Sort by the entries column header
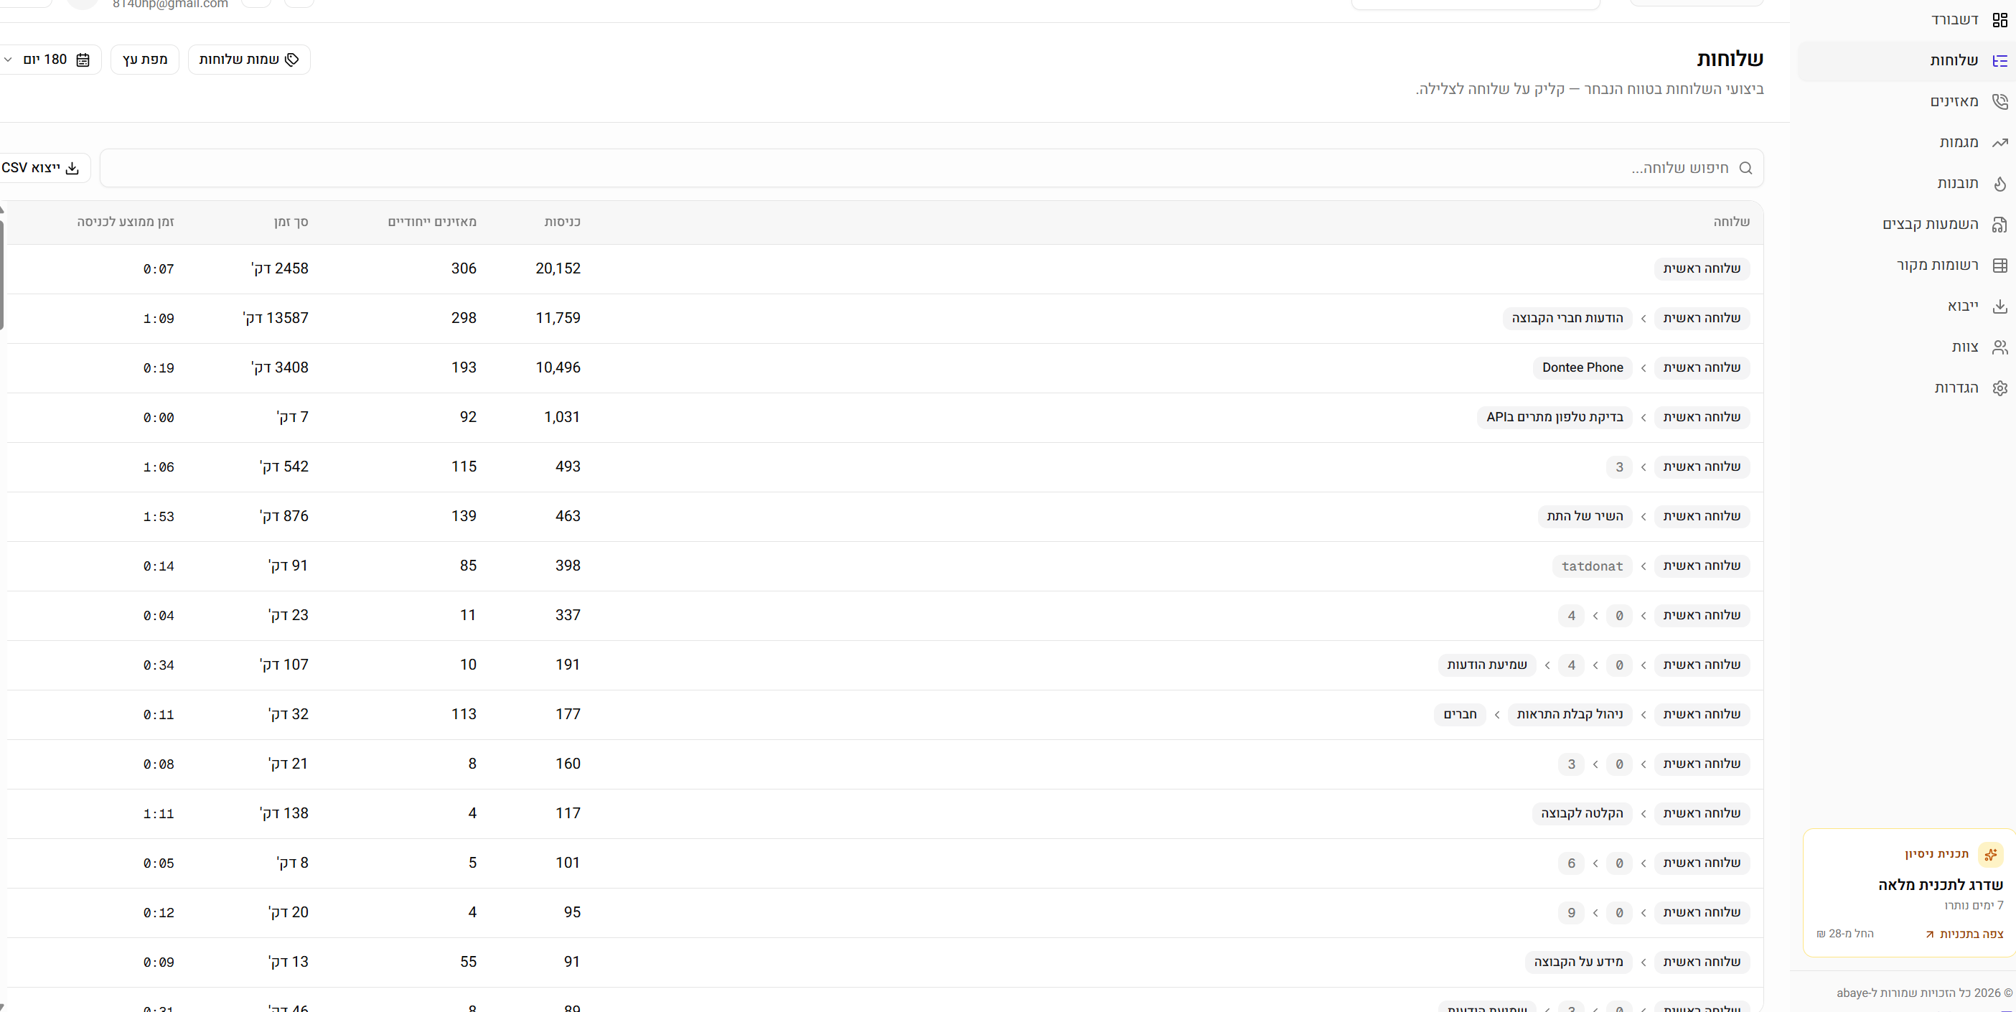2016x1012 pixels. click(x=562, y=222)
